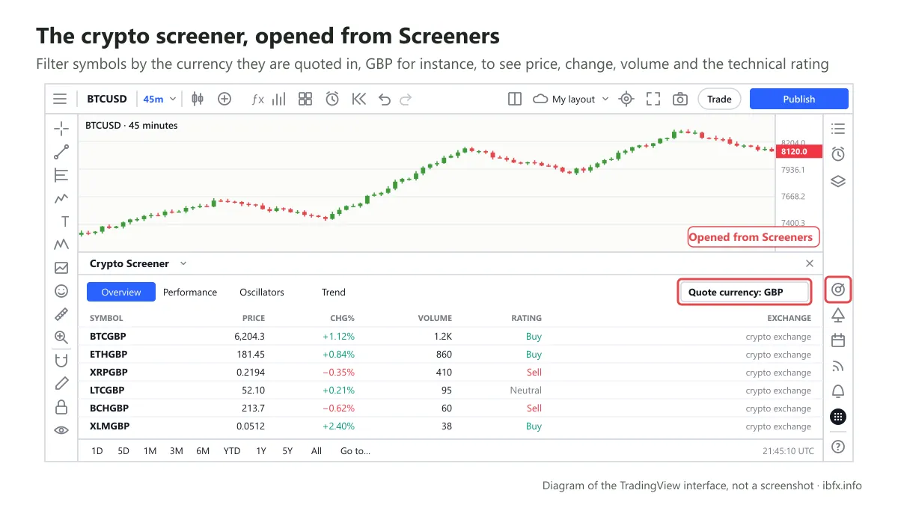This screenshot has height=505, width=898.
Task: Select the forecast and measurement tool
Action: coord(61,268)
